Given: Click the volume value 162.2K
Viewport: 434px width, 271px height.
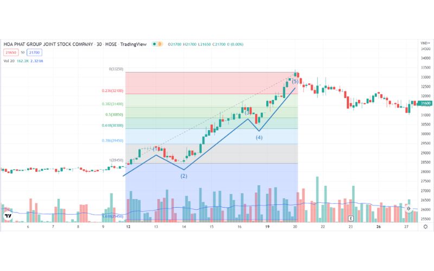Looking at the screenshot, I should coord(22,61).
